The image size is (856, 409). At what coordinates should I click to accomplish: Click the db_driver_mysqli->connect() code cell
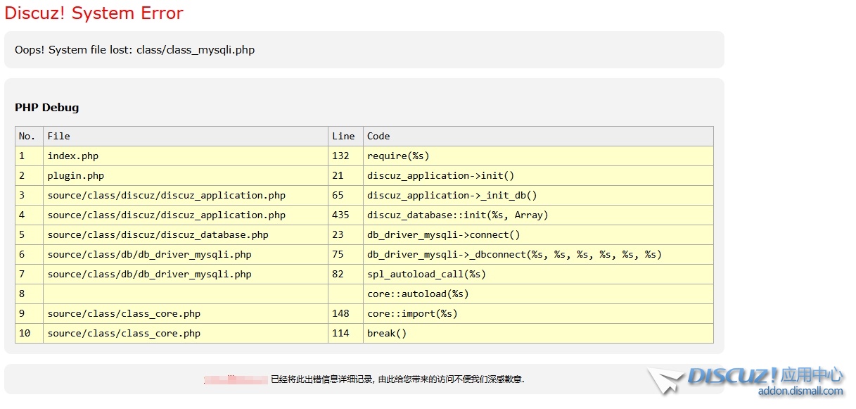point(443,234)
